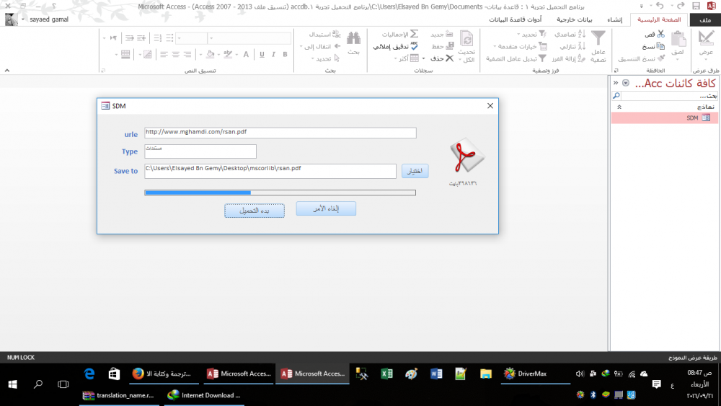
Task: Open Advanced options (خيارات متقدمة) dropdown
Action: click(521, 46)
